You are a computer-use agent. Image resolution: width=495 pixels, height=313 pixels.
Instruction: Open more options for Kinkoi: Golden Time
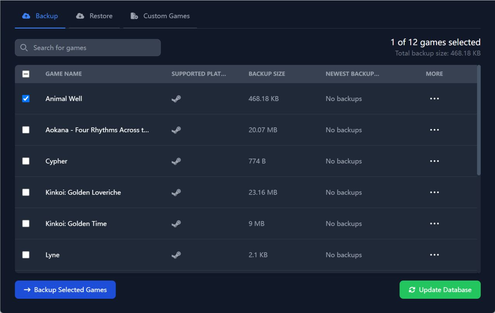click(x=434, y=224)
